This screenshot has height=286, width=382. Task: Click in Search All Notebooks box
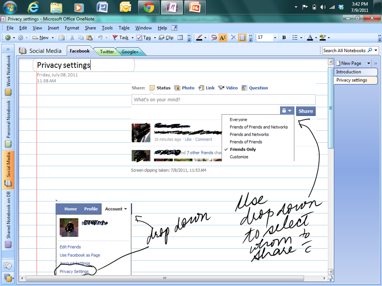tap(344, 50)
